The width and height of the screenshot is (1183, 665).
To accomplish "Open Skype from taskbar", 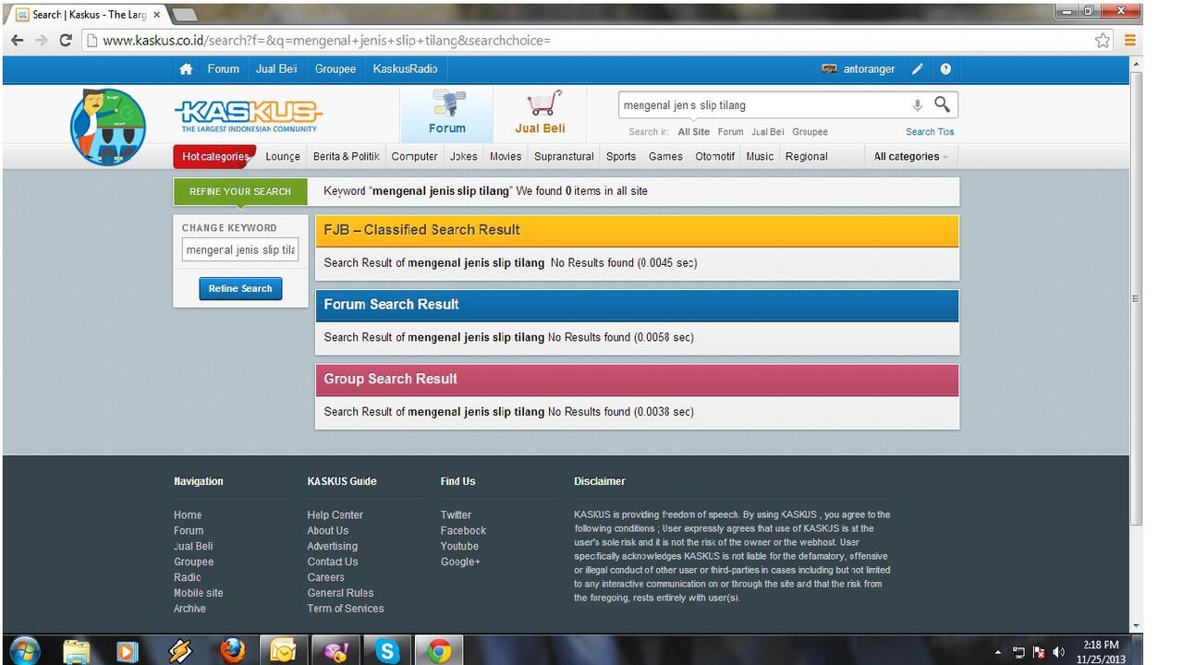I will click(387, 651).
